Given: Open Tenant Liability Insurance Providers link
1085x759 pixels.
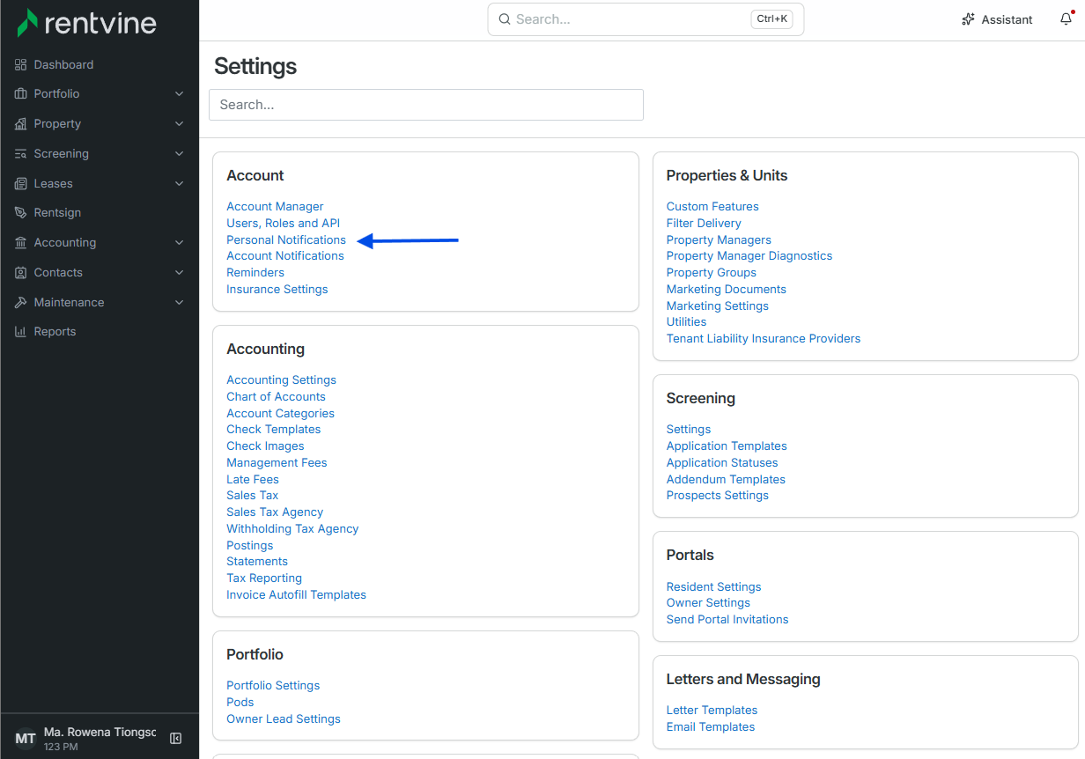Looking at the screenshot, I should coord(764,338).
